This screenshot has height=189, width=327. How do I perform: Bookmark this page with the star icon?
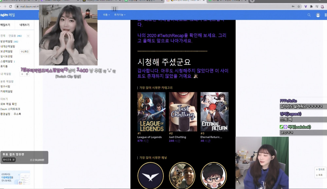[x=299, y=7]
